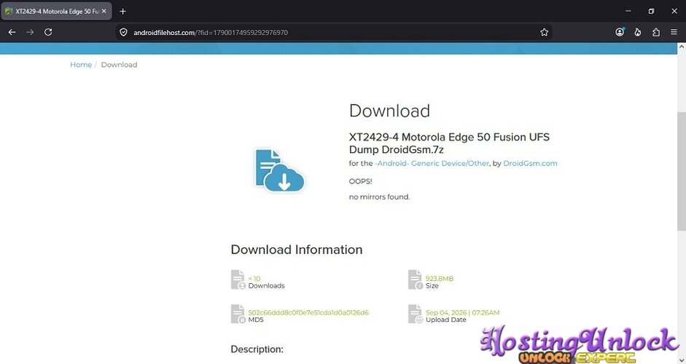Viewport: 686px width, 364px height.
Task: Click the cloud download file icon
Action: coord(279,170)
